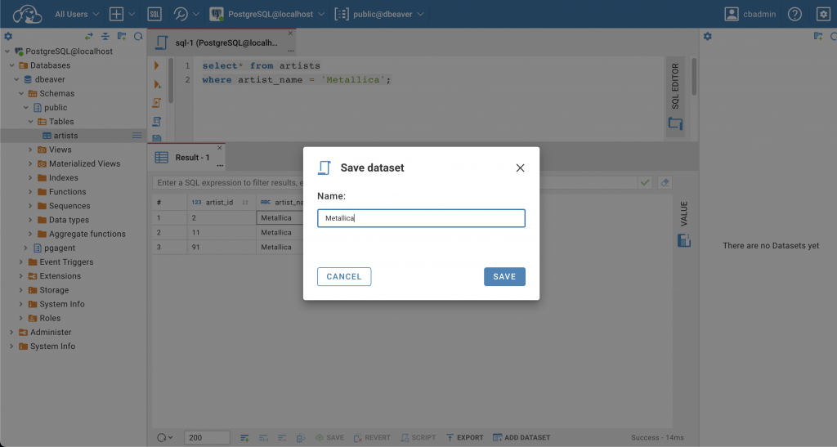This screenshot has height=447, width=837.
Task: Select the Extensions node
Action: click(x=60, y=275)
